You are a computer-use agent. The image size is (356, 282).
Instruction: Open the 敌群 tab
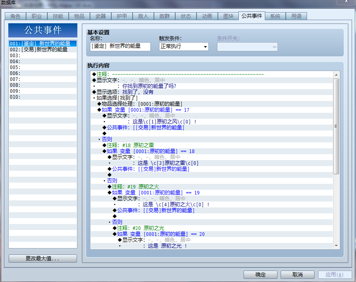click(x=165, y=16)
